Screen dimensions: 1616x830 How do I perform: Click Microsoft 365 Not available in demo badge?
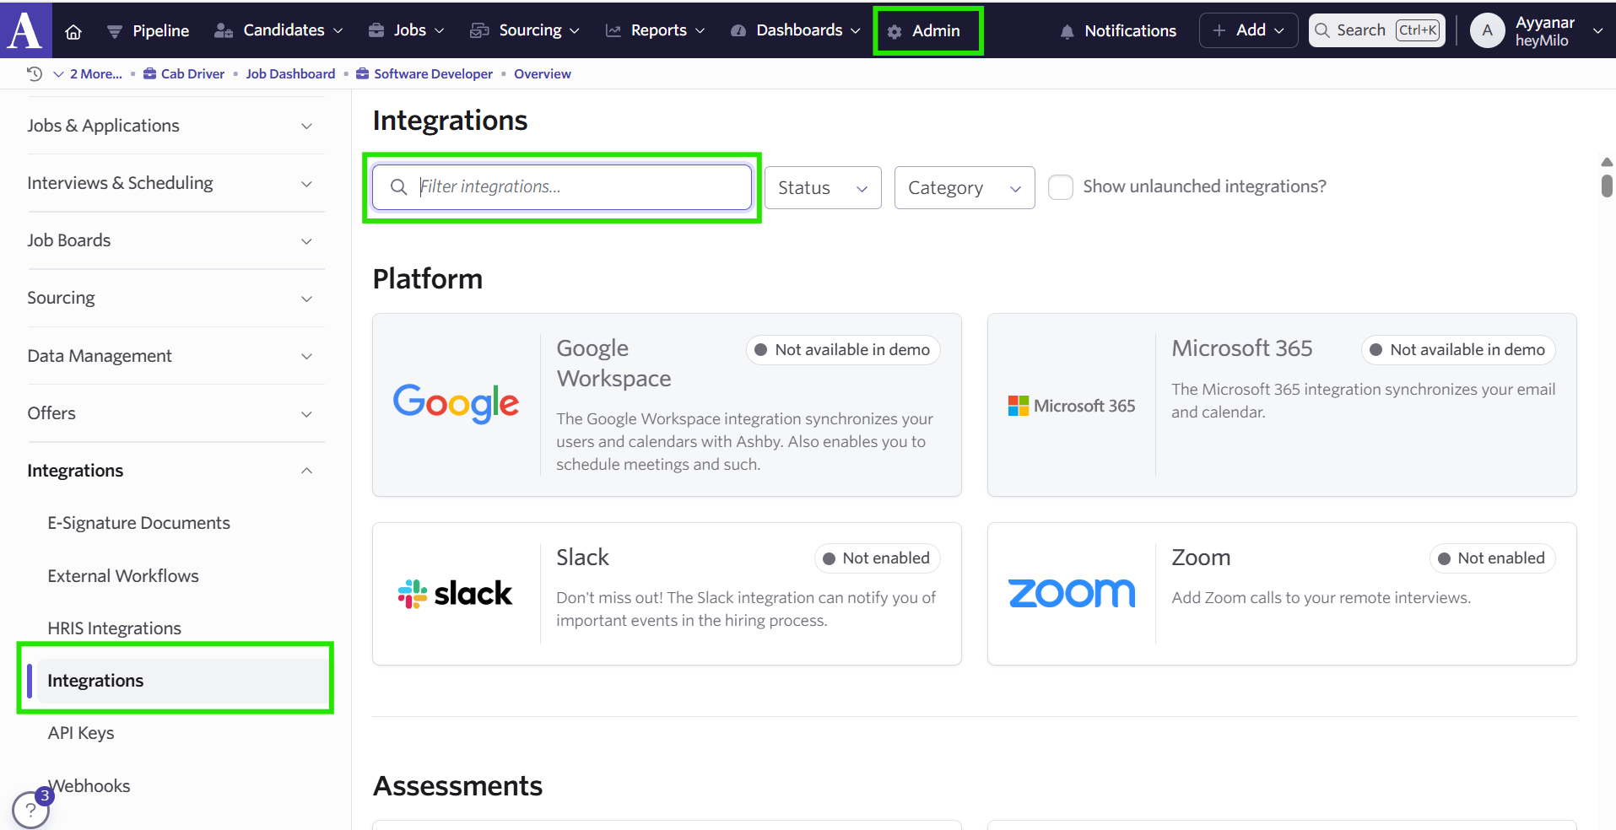pyautogui.click(x=1458, y=350)
